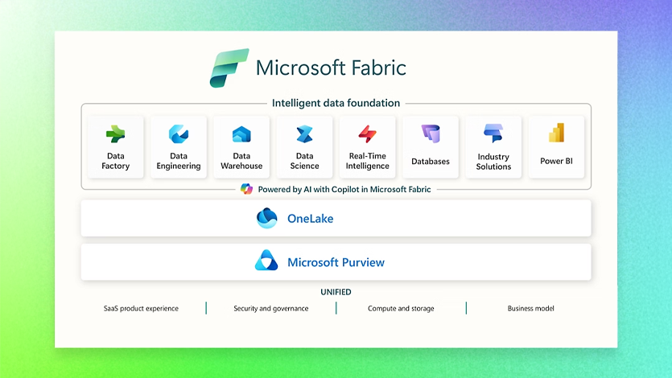
Task: Select the "Data Science" label
Action: pos(304,161)
